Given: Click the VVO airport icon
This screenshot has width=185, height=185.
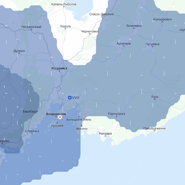Looking at the screenshot, I should tap(70, 97).
